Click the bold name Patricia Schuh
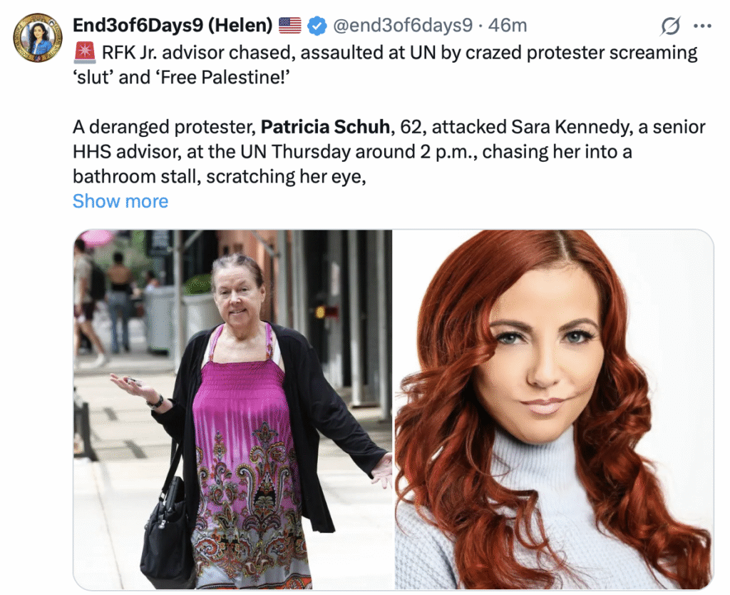 point(325,127)
